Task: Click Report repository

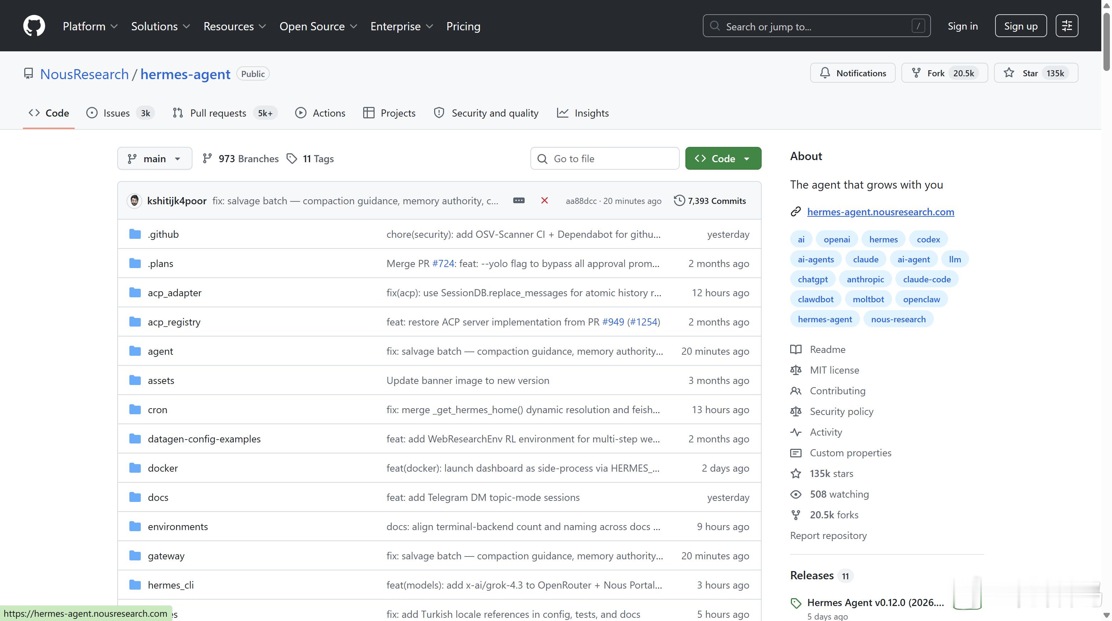Action: pos(828,535)
